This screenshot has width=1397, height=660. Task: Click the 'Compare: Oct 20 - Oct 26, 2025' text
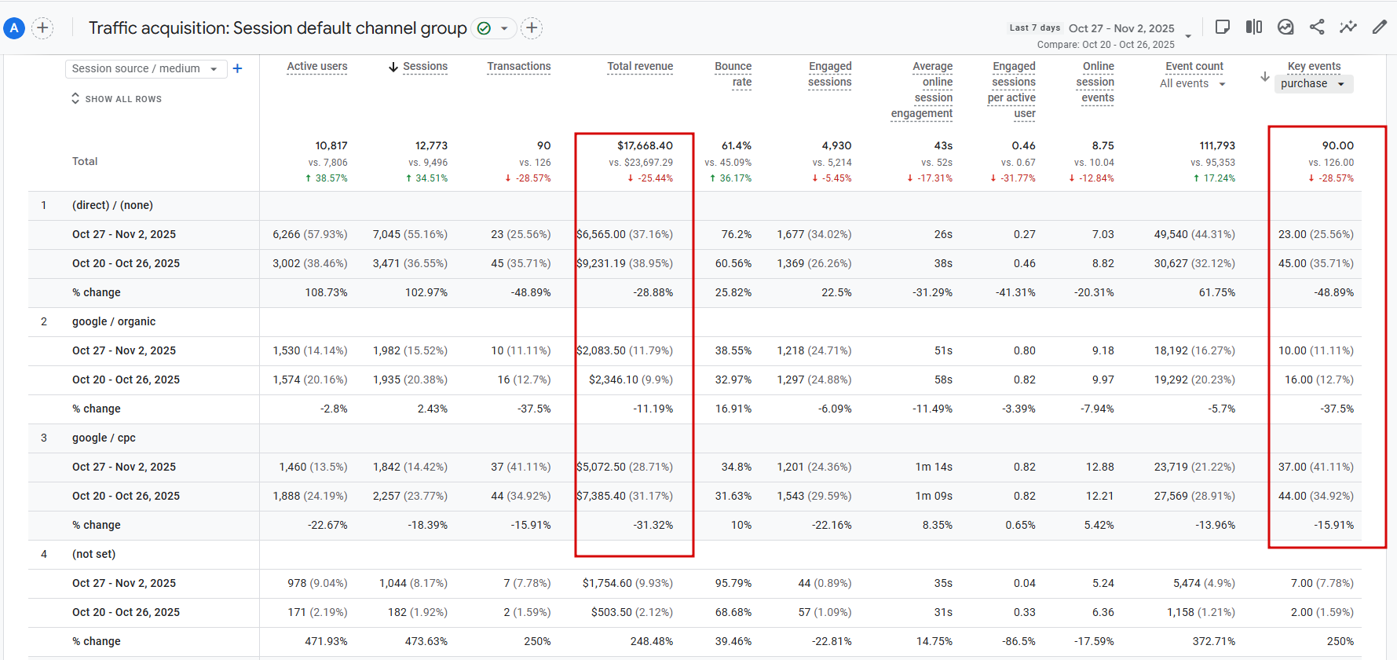(1106, 45)
